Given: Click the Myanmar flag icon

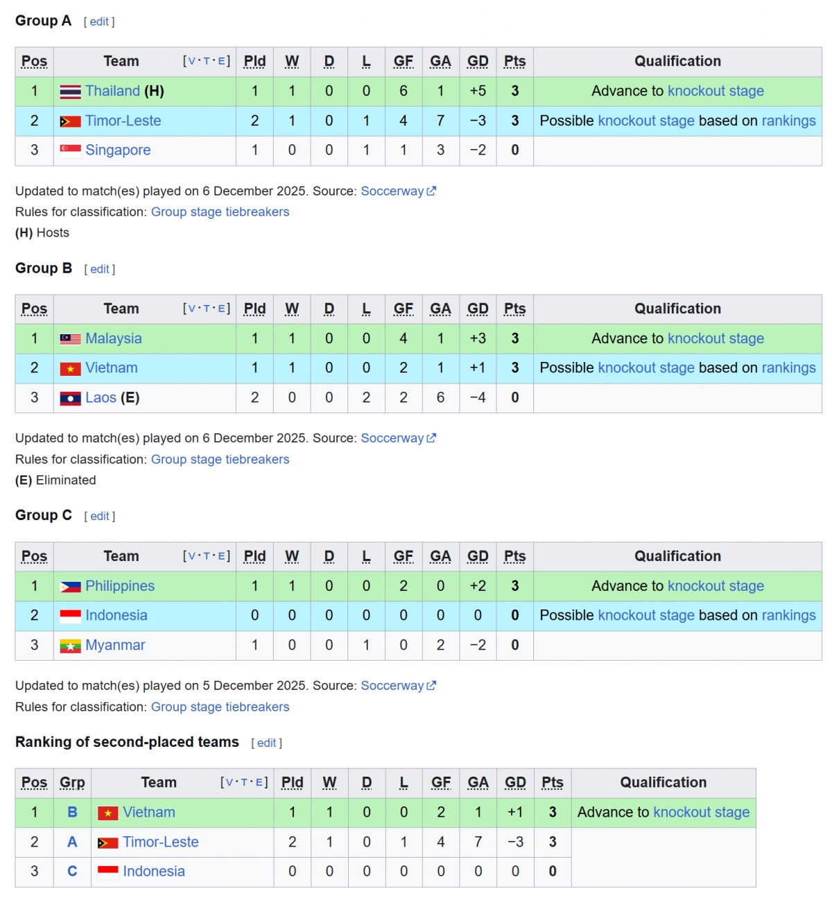Looking at the screenshot, I should click(x=70, y=646).
